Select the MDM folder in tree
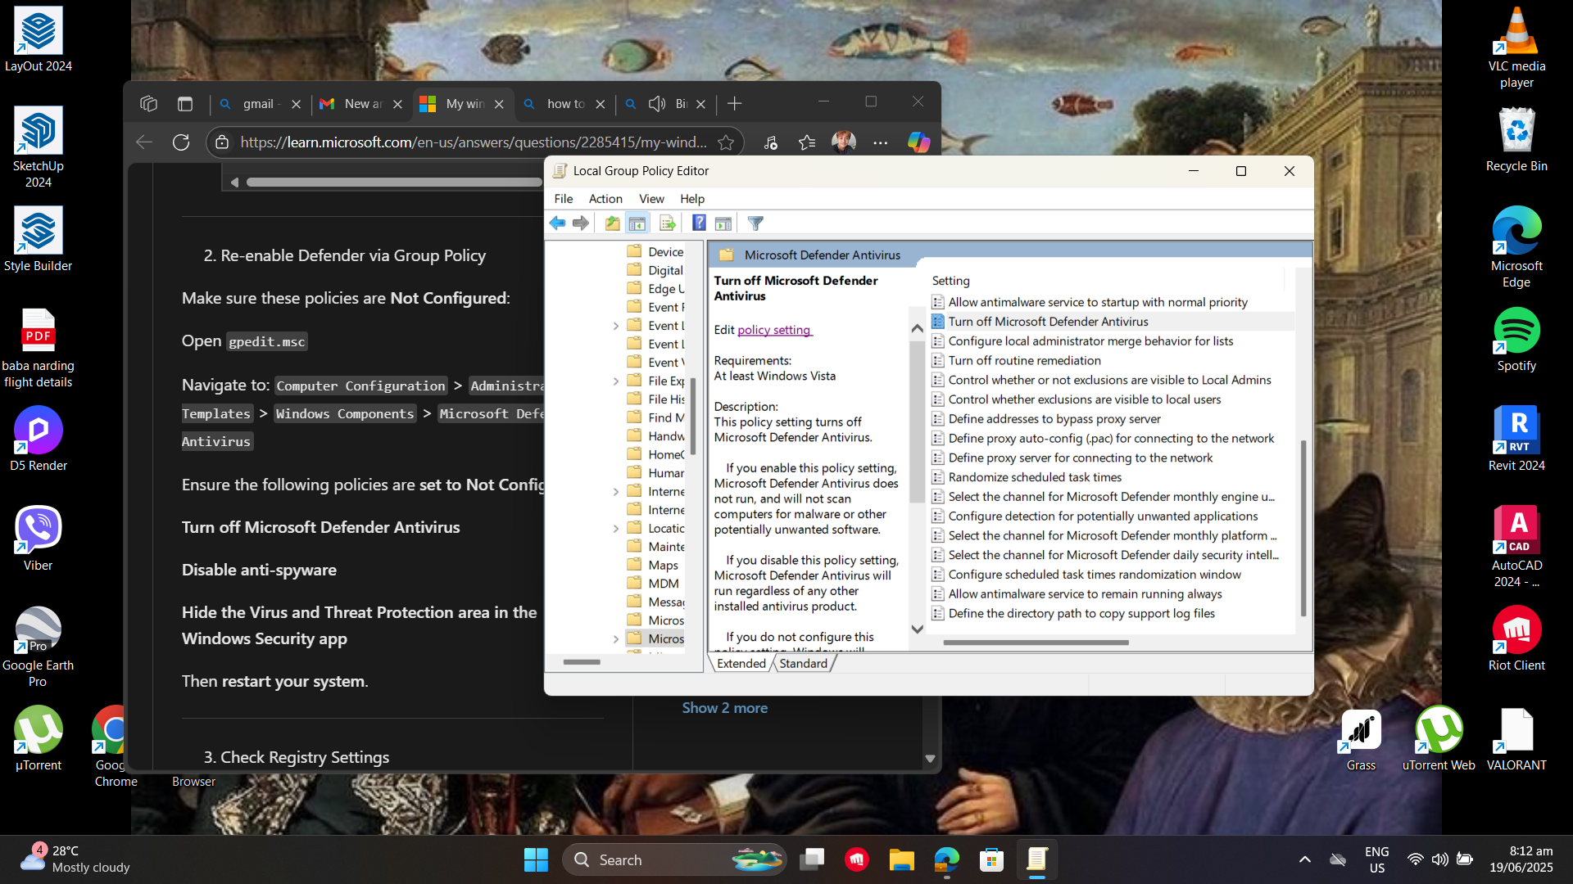Viewport: 1573px width, 884px height. click(x=663, y=584)
